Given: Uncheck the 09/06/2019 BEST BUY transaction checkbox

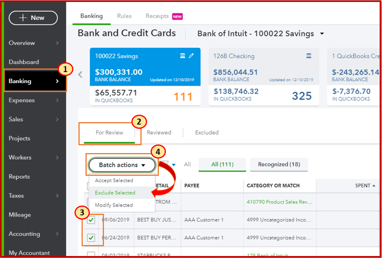Looking at the screenshot, I should [91, 220].
